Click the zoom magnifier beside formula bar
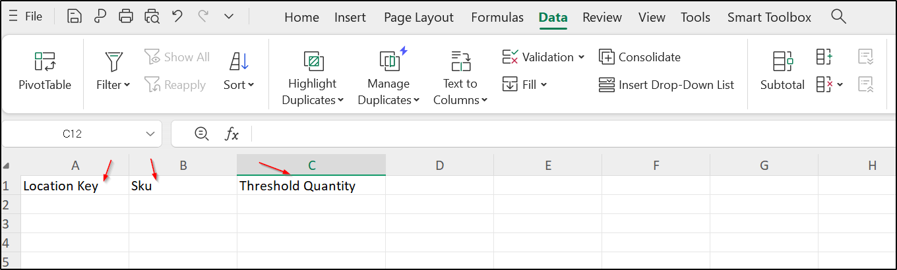Screen dimensions: 897x270 click(x=202, y=134)
